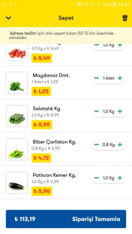Collapse basket using the down chevron
This screenshot has height=234, width=132.
tap(8, 18)
